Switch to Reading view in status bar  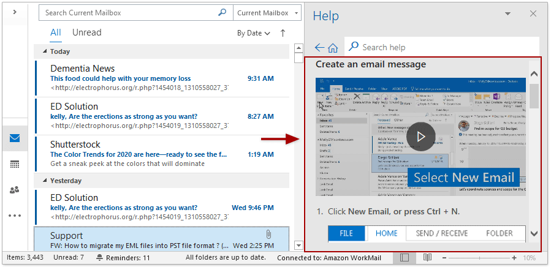tap(427, 258)
